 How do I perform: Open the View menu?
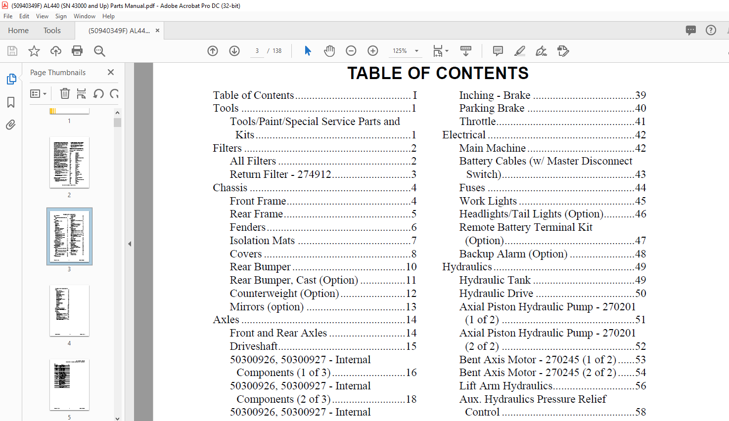pos(42,16)
